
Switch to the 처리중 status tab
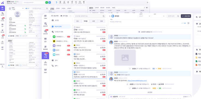click(x=86, y=21)
